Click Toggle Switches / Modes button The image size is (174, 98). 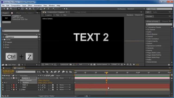[46, 96]
